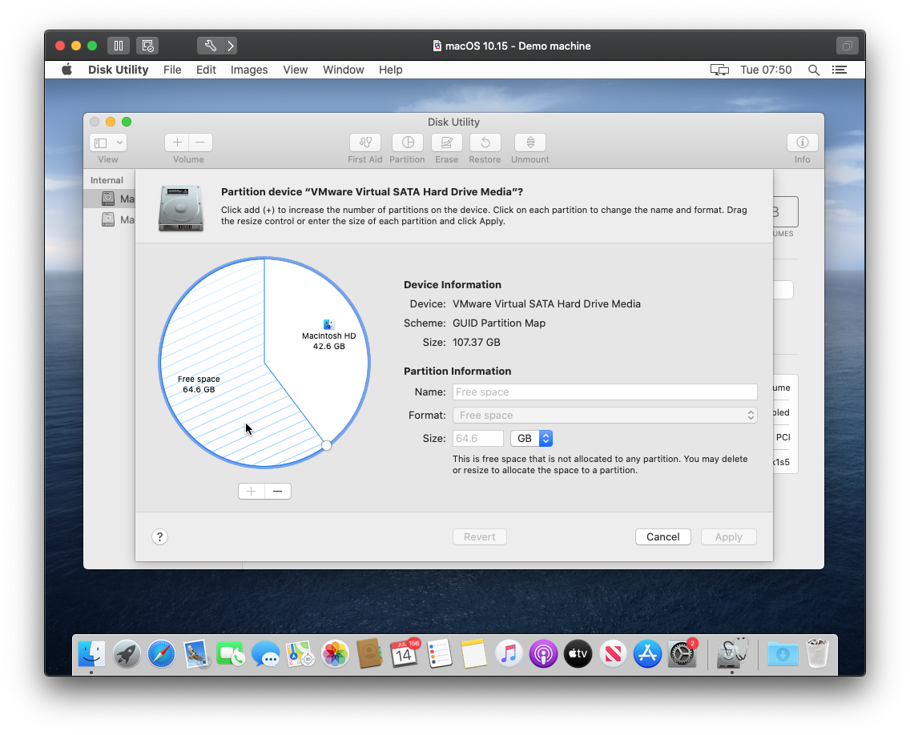
Task: Open the Trash in the Dock
Action: click(x=817, y=654)
